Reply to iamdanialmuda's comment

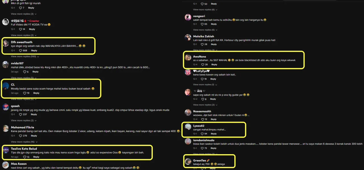pyautogui.click(x=214, y=148)
